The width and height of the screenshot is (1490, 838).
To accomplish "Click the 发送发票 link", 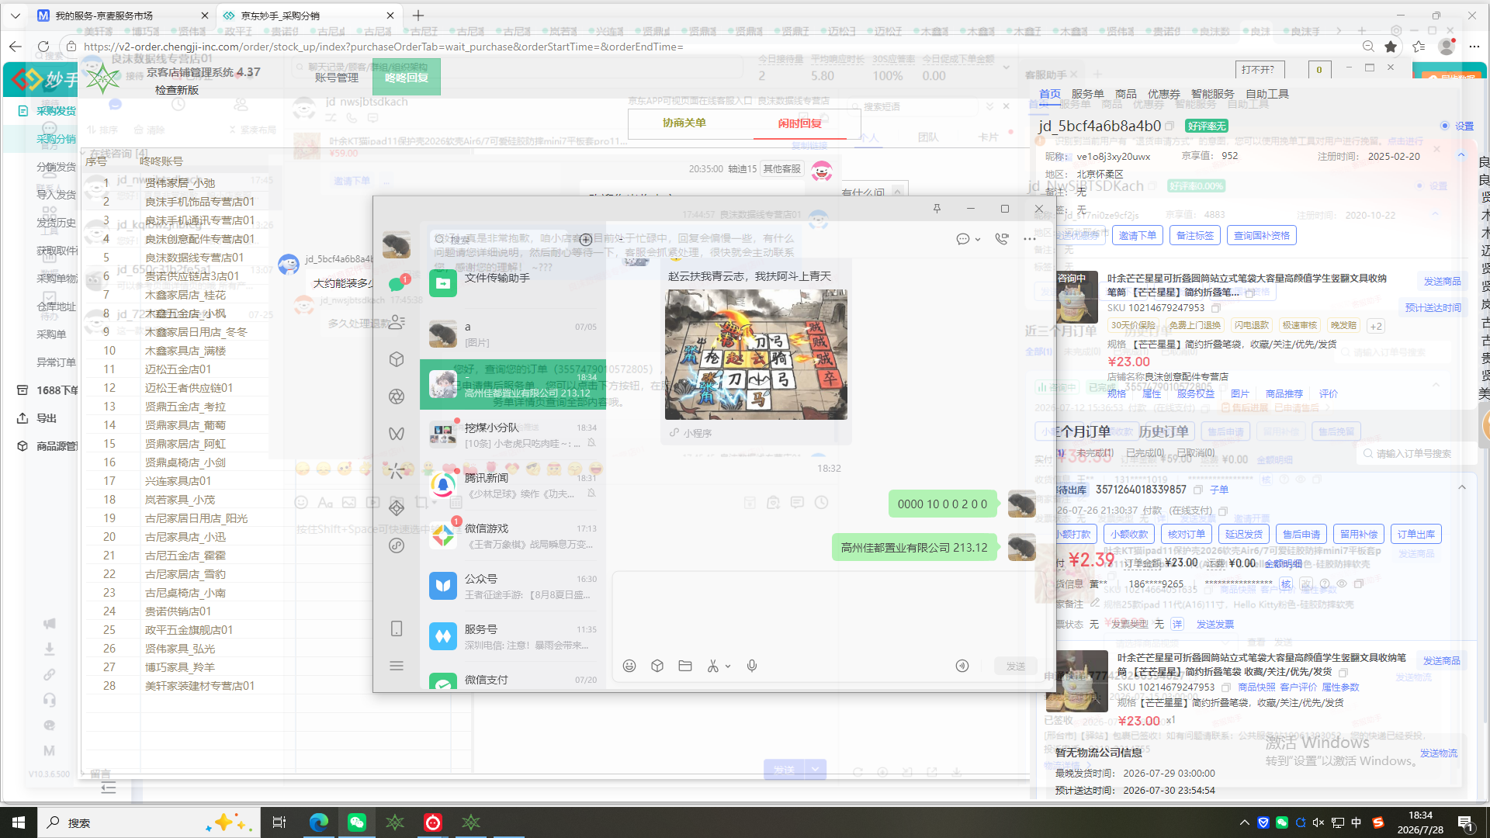I will point(1215,624).
